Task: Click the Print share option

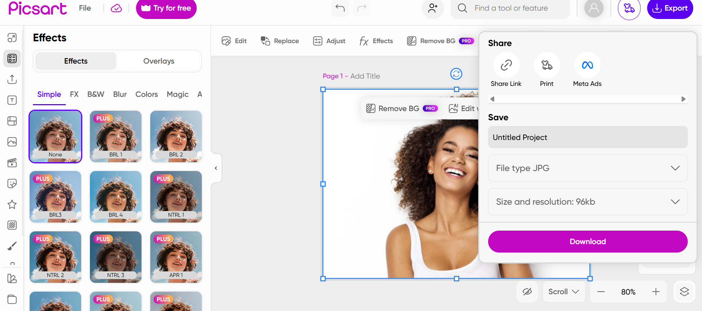Action: pyautogui.click(x=547, y=70)
